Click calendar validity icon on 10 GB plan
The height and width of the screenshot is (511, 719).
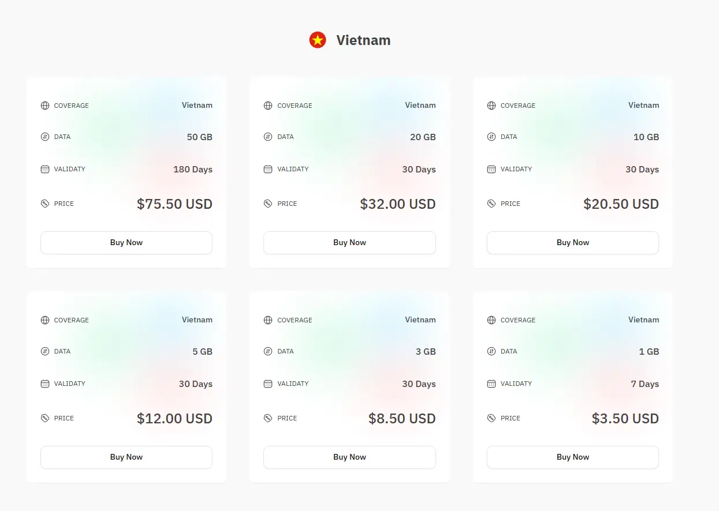(x=491, y=169)
